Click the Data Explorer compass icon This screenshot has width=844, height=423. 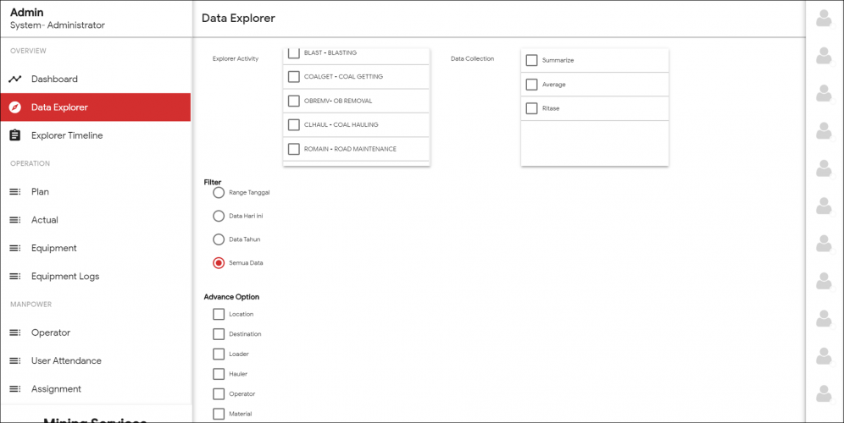(x=15, y=107)
